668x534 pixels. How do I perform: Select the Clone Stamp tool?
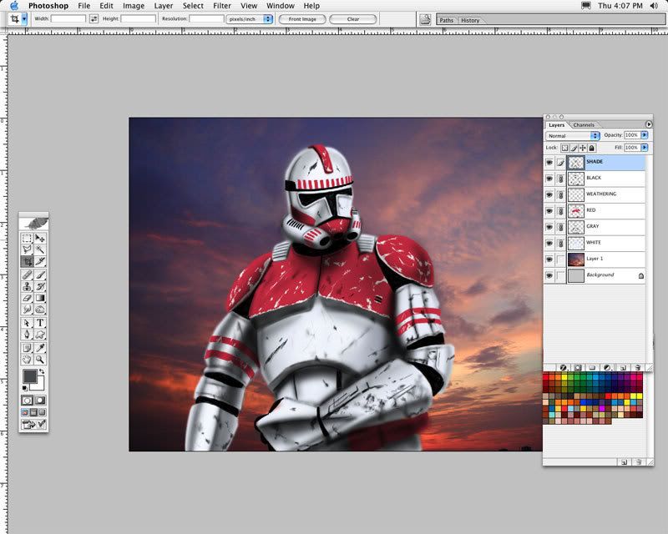27,286
